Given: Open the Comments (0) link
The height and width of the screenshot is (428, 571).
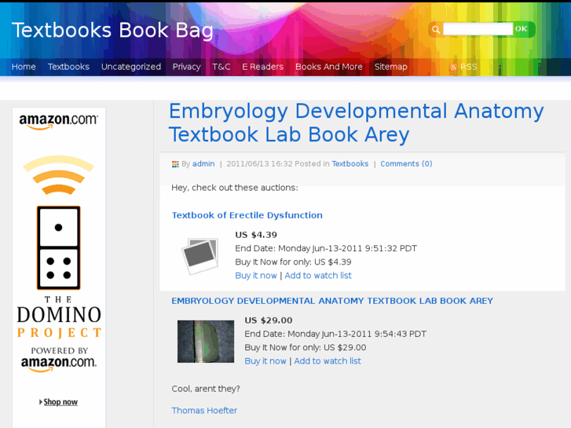Looking at the screenshot, I should 406,163.
